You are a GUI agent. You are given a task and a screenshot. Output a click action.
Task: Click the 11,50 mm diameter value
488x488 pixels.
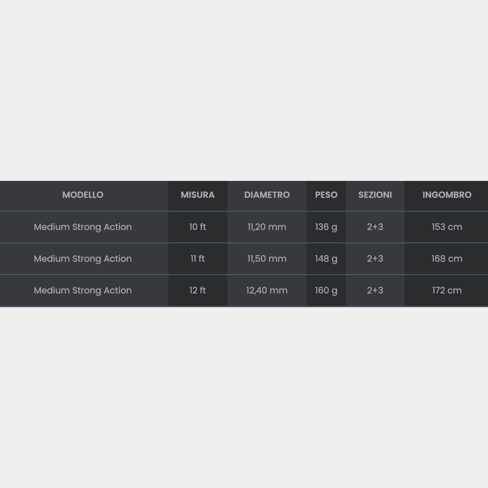(x=267, y=259)
